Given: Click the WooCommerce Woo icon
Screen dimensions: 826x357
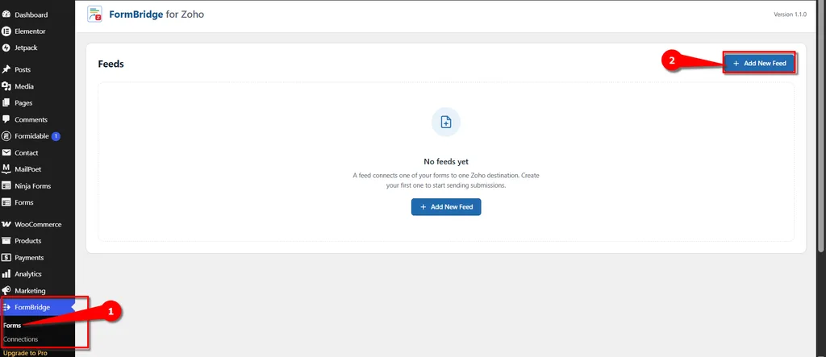Looking at the screenshot, I should click(6, 224).
